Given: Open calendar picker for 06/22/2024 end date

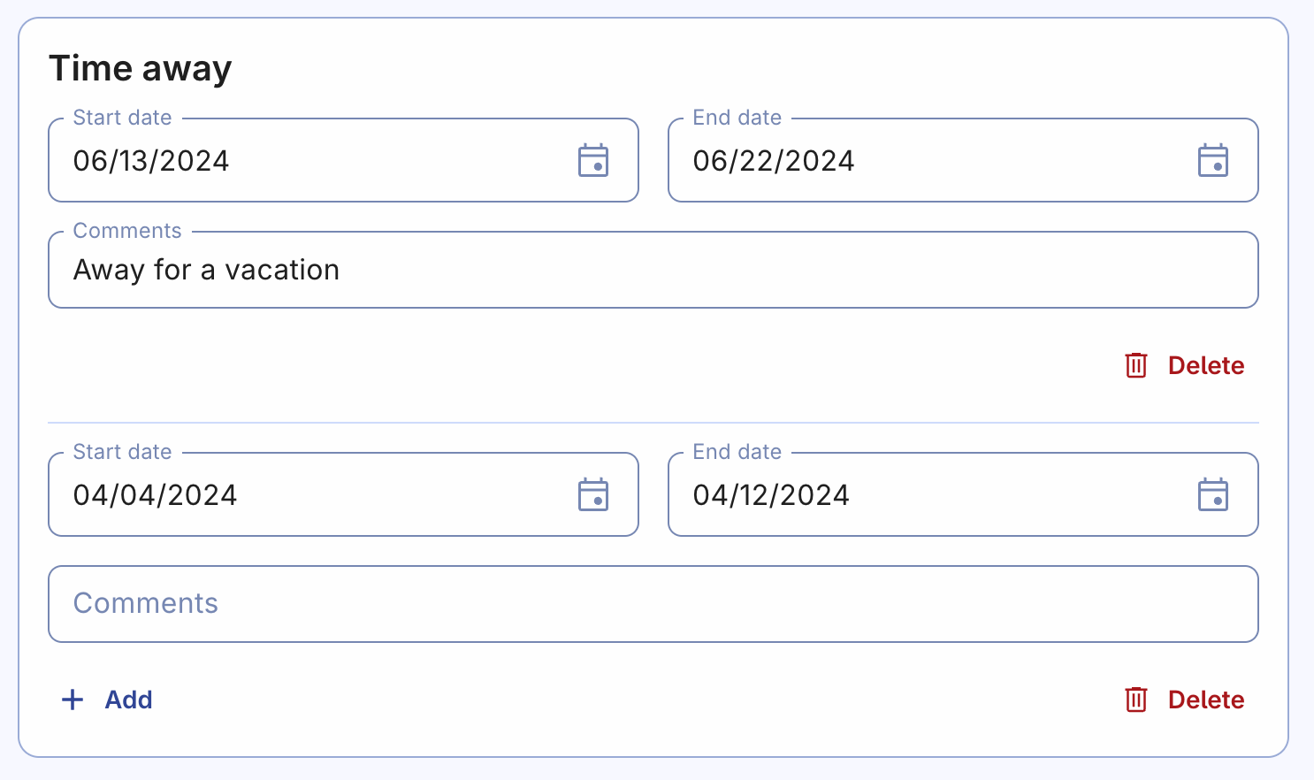Looking at the screenshot, I should click(x=1212, y=161).
